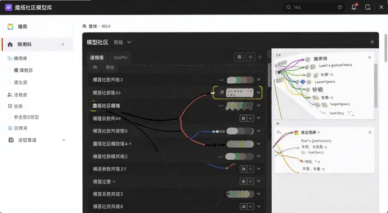Image resolution: width=388 pixels, height=213 pixels.
Task: Select the first highlighted tab left of 2zoPre
Action: point(97,58)
